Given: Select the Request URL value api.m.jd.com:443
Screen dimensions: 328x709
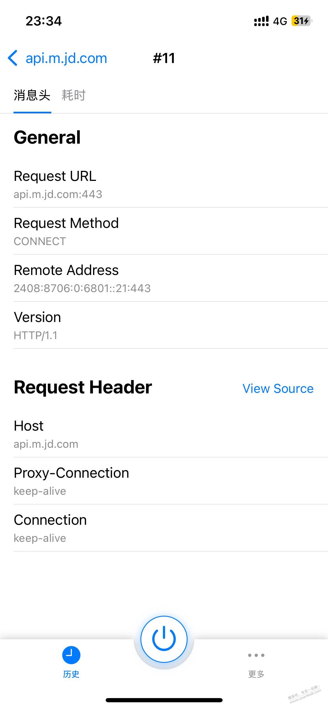Looking at the screenshot, I should pos(58,194).
